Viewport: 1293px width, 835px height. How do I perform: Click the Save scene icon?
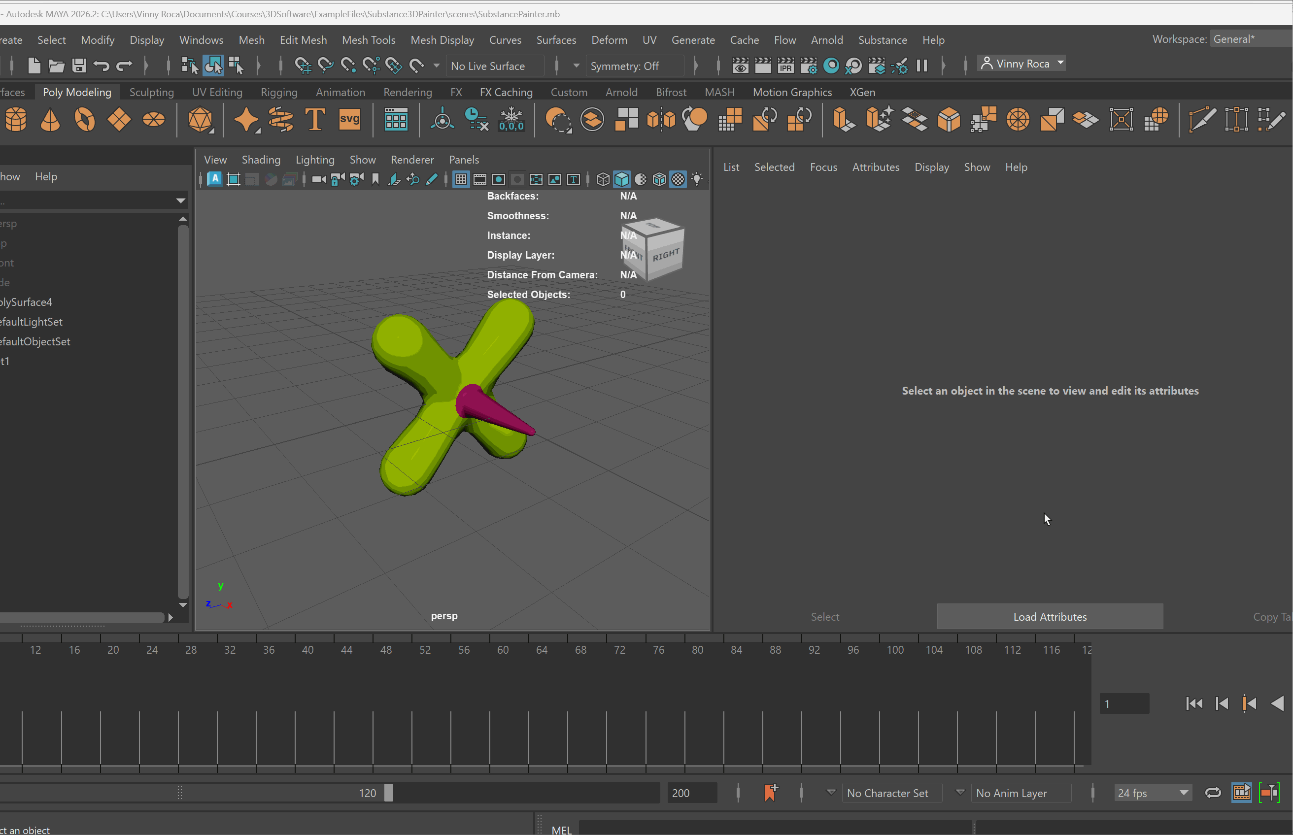79,66
